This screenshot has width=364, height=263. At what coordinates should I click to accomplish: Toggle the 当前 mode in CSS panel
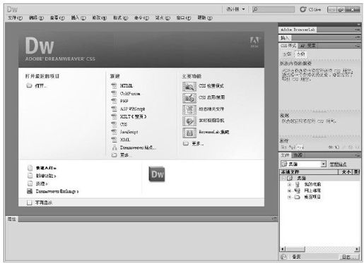[300, 54]
